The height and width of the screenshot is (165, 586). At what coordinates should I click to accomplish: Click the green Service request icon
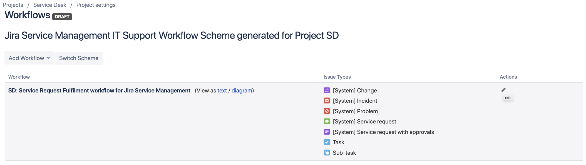point(327,122)
